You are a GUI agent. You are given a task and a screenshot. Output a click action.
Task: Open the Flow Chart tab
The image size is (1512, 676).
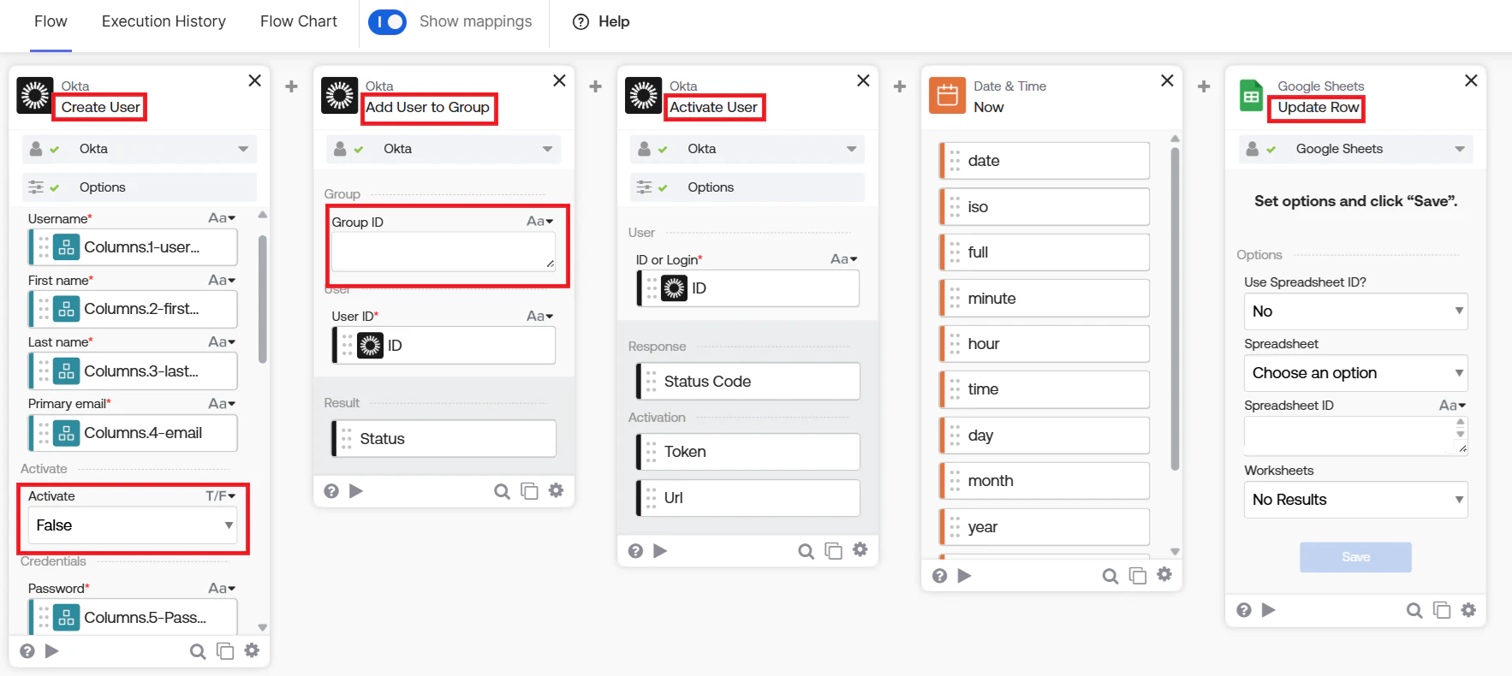tap(299, 21)
